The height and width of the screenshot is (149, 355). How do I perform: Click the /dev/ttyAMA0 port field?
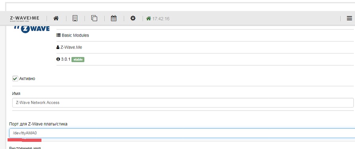tap(182, 133)
